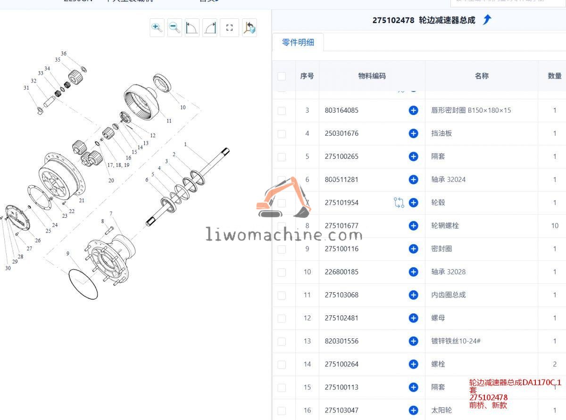Add part 275100264 with plus icon
The image size is (566, 420).
point(414,364)
